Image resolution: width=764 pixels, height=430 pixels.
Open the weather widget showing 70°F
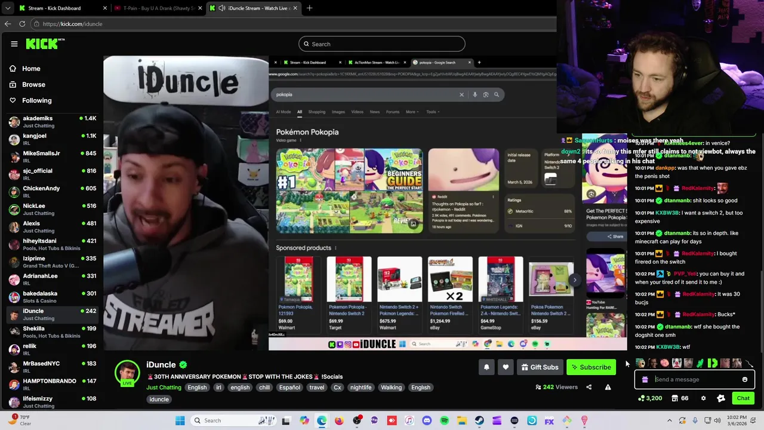pos(18,420)
